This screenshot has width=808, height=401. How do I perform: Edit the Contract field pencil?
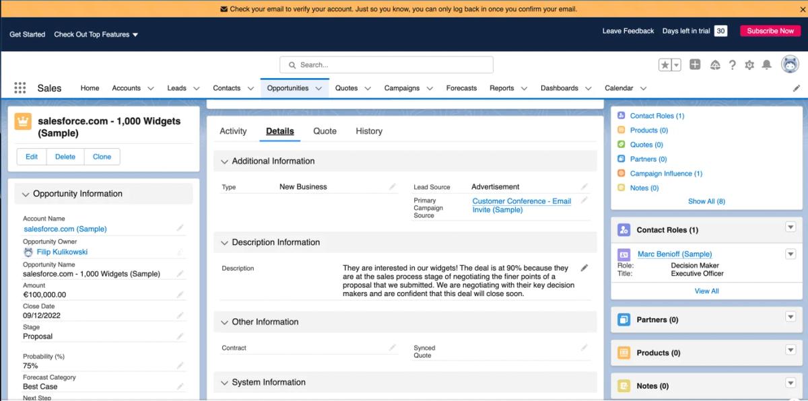[393, 347]
